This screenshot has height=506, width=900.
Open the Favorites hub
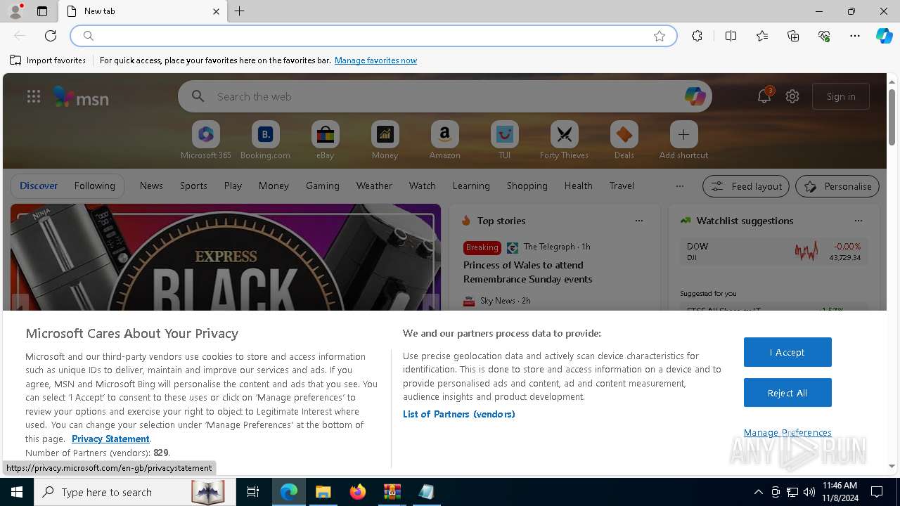point(762,36)
